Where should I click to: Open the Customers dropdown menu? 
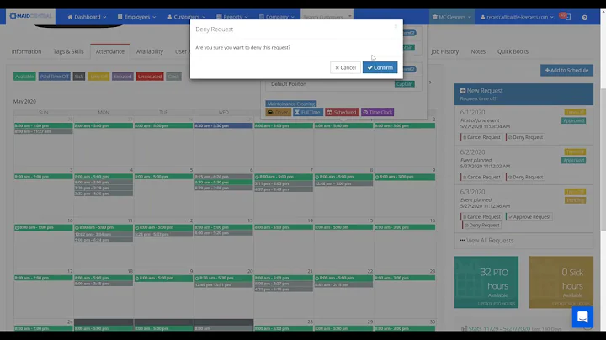pos(186,17)
